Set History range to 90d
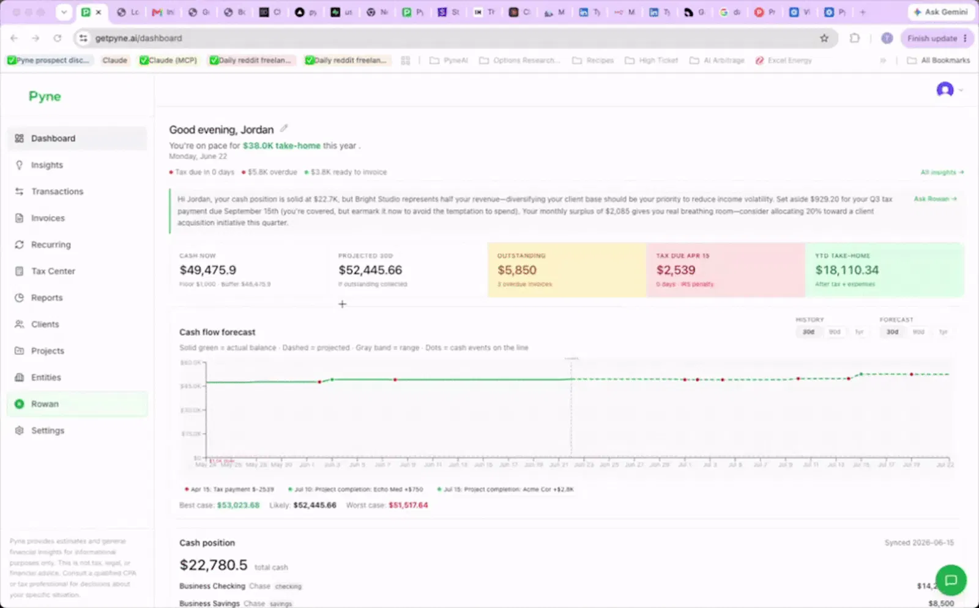The image size is (979, 608). pyautogui.click(x=835, y=332)
